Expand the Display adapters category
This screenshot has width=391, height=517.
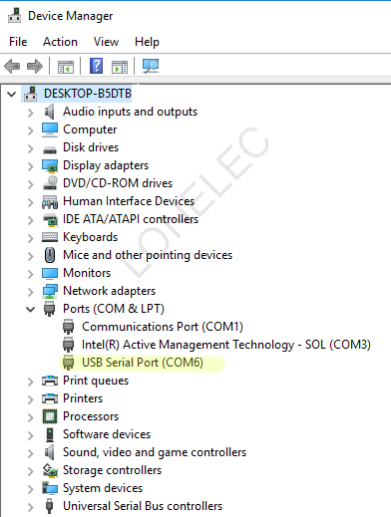[x=31, y=166]
